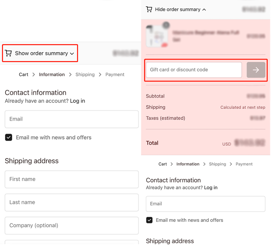Toggle the news and offers checkbox in right form
The width and height of the screenshot is (271, 248).
point(149,220)
